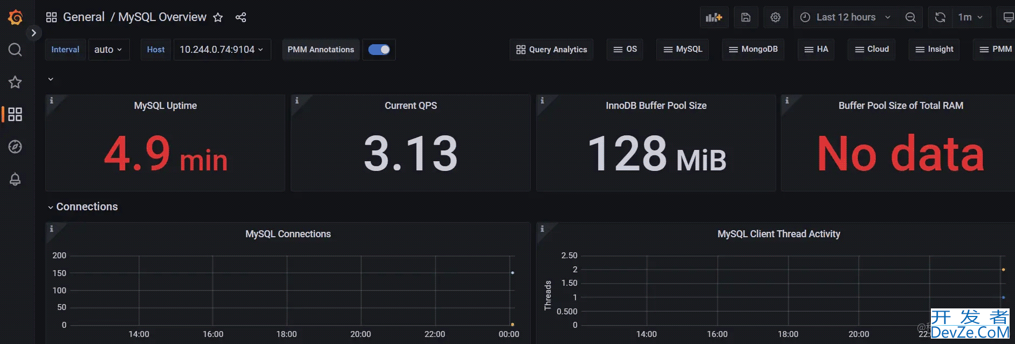Click the Host label
This screenshot has width=1015, height=344.
[156, 50]
